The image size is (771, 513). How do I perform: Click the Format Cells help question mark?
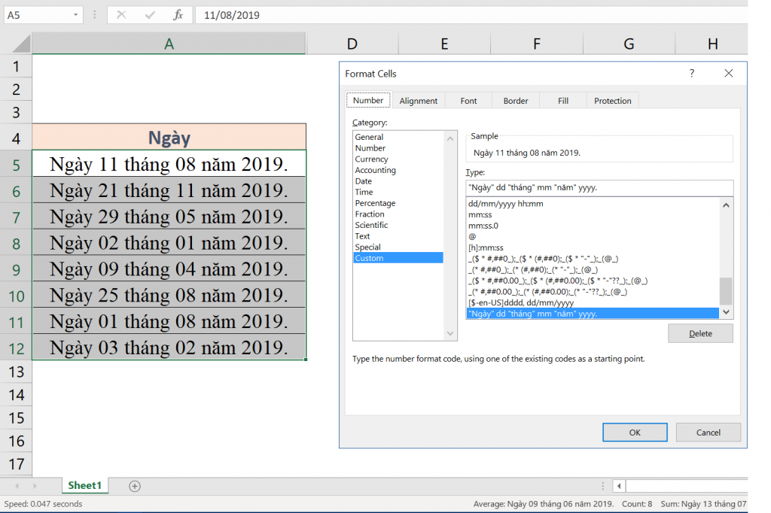[692, 74]
